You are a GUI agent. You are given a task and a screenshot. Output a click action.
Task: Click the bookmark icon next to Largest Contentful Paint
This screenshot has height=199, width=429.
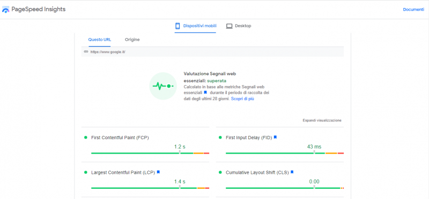point(158,172)
